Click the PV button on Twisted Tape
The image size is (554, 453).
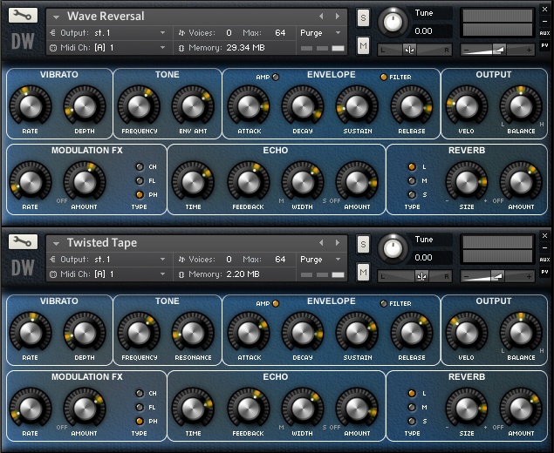(544, 272)
